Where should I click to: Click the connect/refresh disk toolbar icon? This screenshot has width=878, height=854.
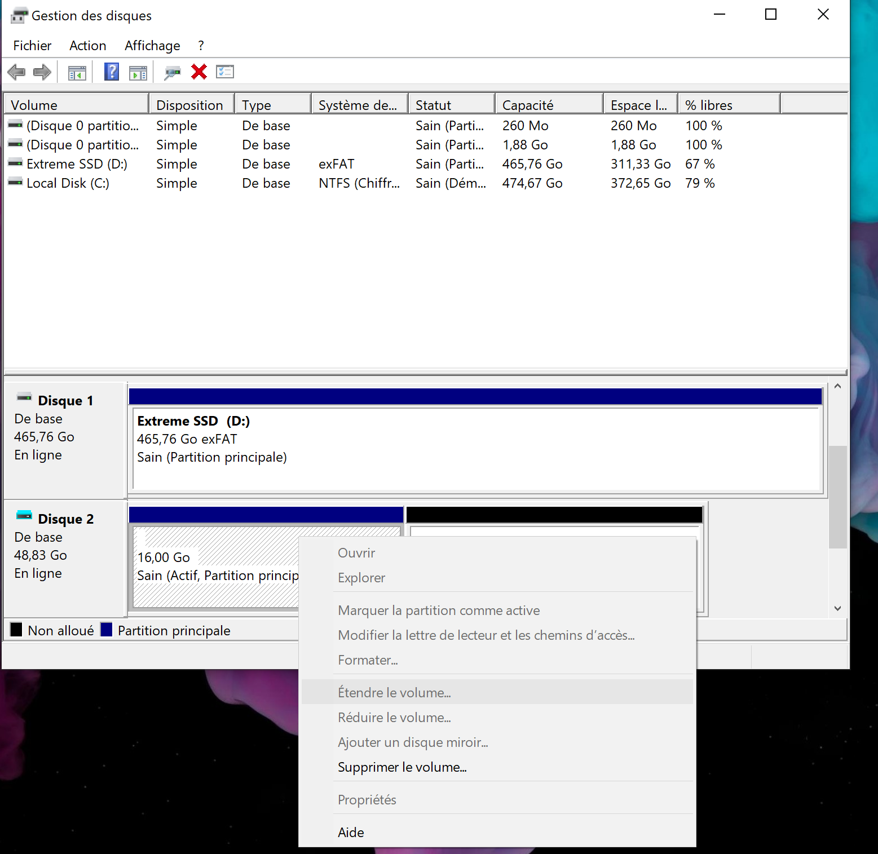[x=172, y=72]
